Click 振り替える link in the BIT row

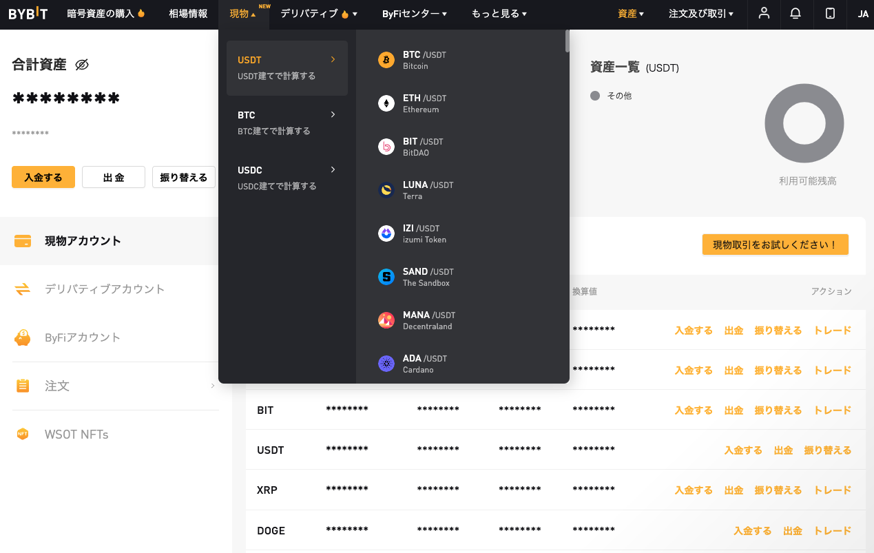coord(778,410)
